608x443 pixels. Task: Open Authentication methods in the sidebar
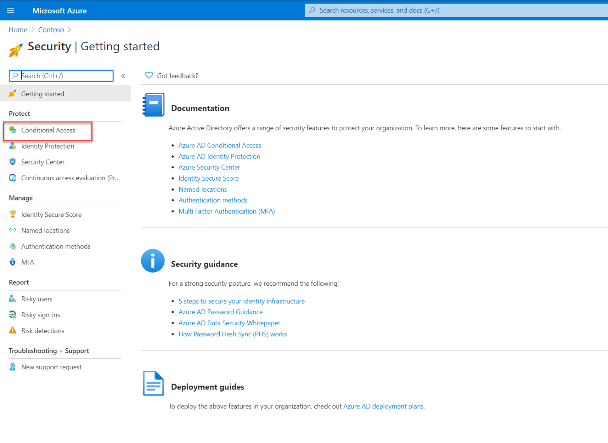[x=55, y=246]
